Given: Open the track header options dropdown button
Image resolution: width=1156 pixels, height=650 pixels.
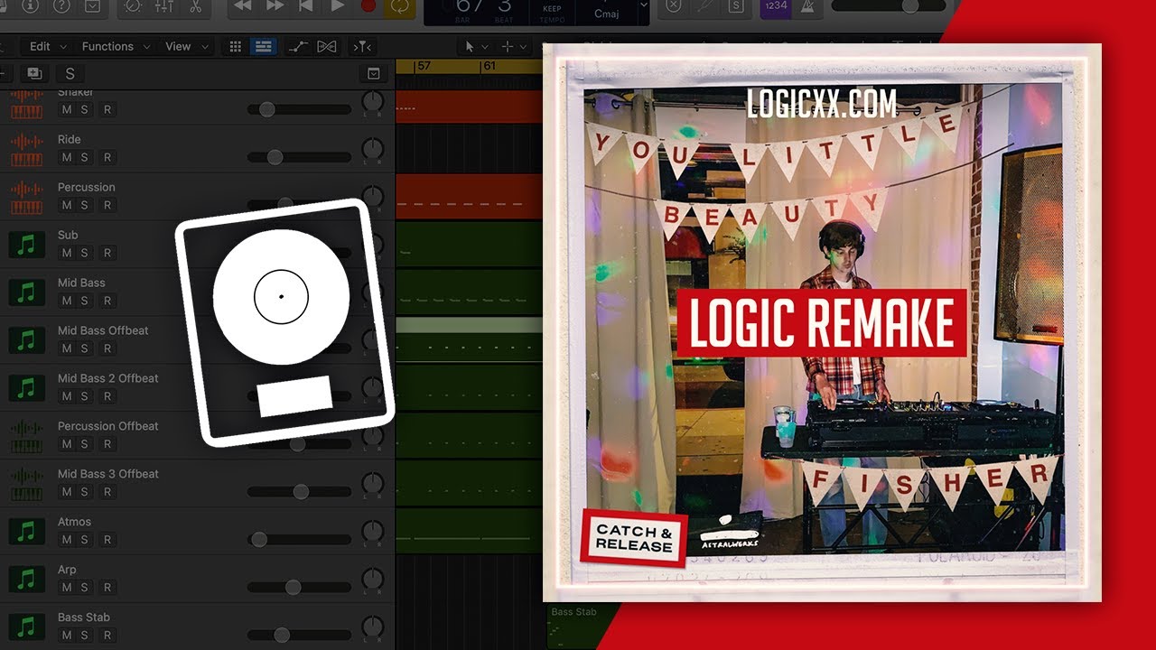Looking at the screenshot, I should point(373,73).
